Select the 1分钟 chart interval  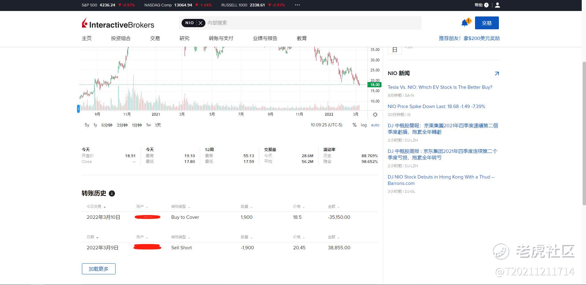point(137,125)
